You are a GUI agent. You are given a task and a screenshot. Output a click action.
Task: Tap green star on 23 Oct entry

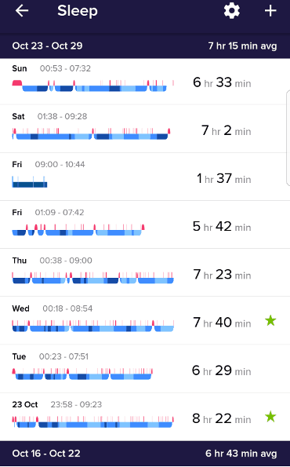(x=270, y=417)
